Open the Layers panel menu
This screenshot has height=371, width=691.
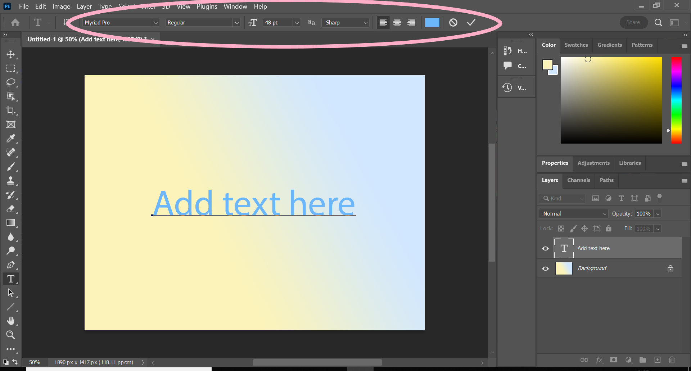685,181
